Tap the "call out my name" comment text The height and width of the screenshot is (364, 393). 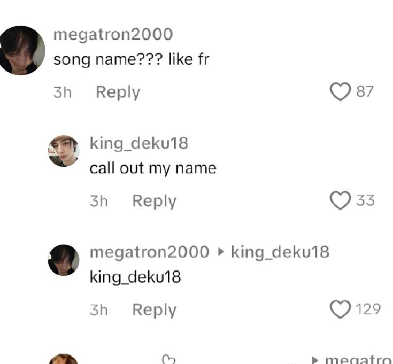(153, 168)
